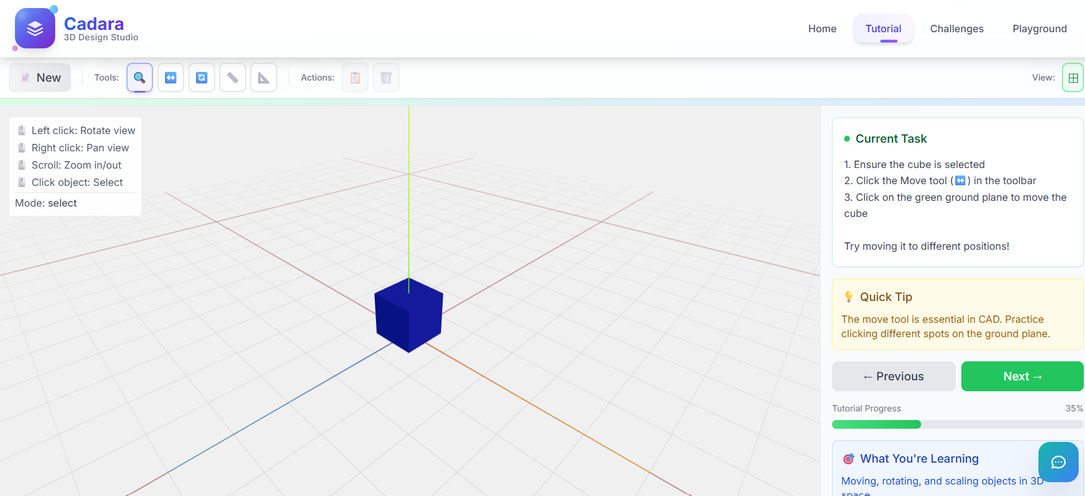
Task: Click the clipboard Copy action
Action: pyautogui.click(x=355, y=78)
